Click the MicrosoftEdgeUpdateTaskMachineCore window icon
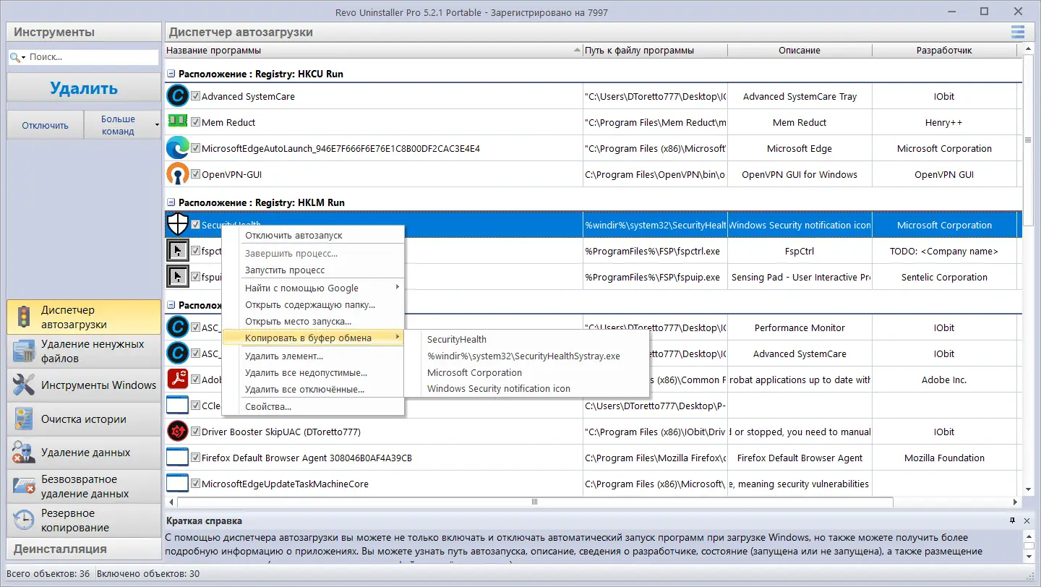The image size is (1041, 587). point(177,484)
